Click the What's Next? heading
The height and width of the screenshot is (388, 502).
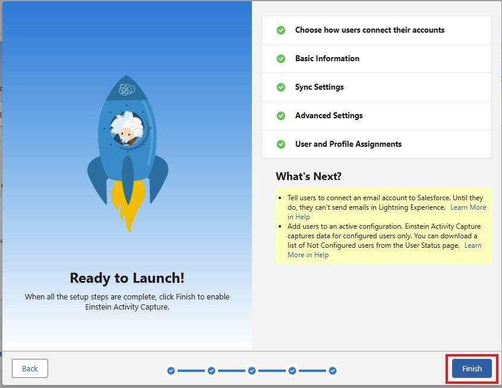[x=309, y=176]
